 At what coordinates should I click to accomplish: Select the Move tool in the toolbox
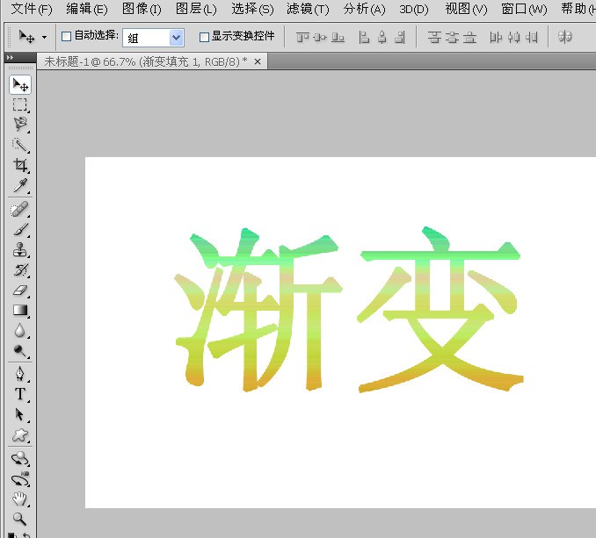click(20, 84)
